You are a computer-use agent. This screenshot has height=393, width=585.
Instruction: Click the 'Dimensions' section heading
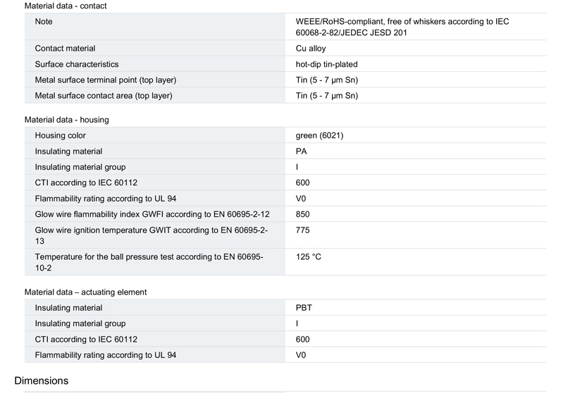pos(42,381)
